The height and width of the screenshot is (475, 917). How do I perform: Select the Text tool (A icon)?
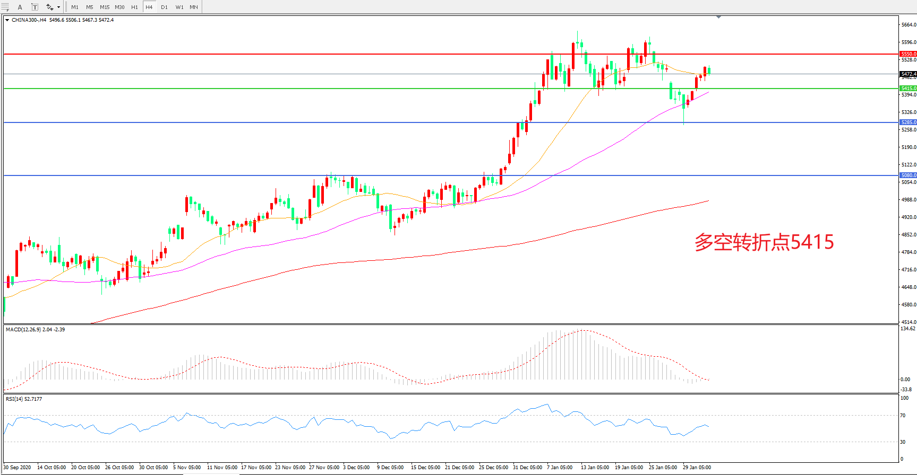click(x=20, y=7)
